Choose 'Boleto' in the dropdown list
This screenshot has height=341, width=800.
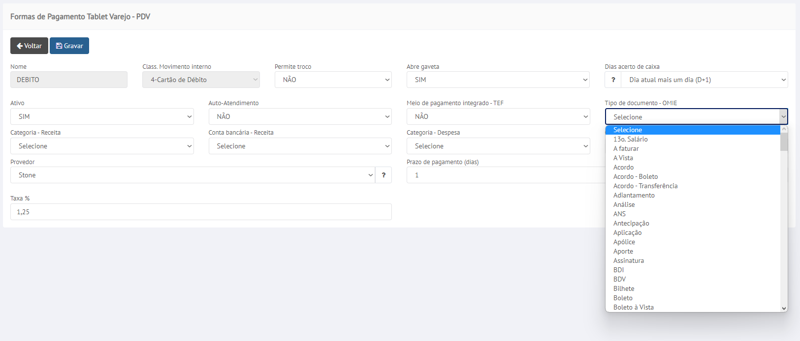click(623, 298)
